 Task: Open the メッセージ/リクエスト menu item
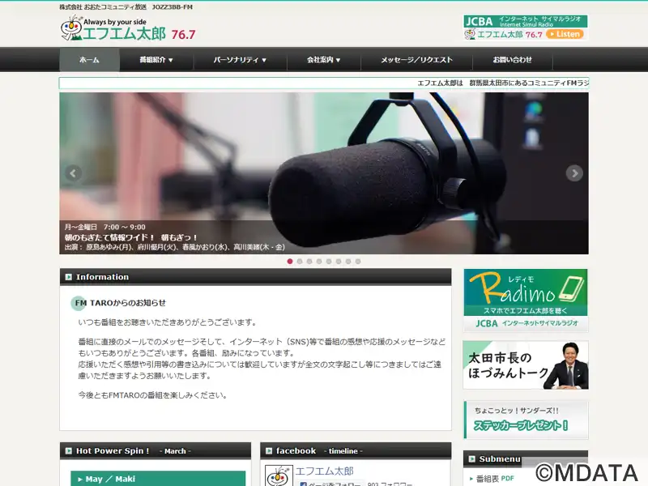(x=416, y=59)
